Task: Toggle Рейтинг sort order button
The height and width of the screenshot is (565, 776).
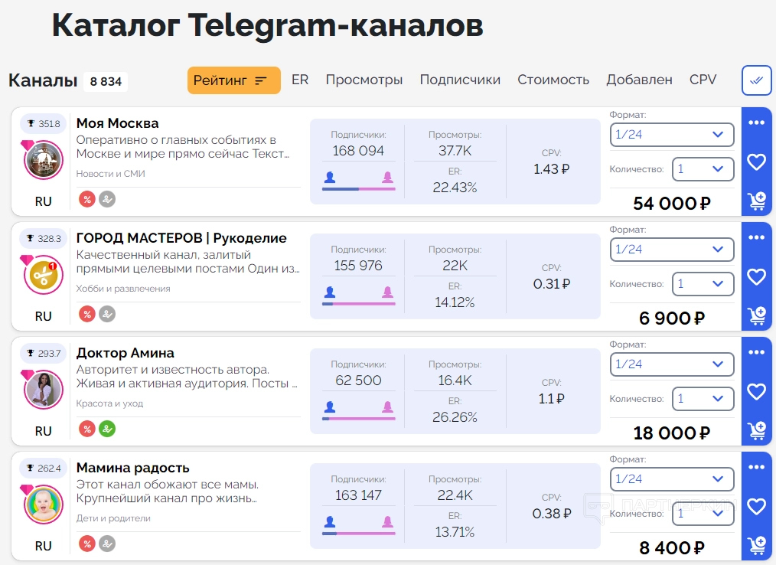Action: [x=233, y=80]
